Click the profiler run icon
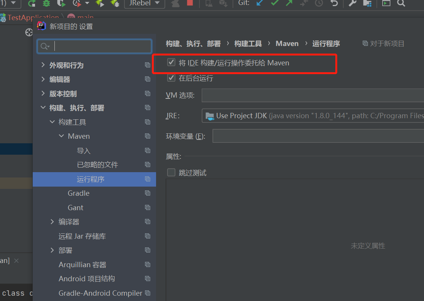 coord(77,3)
